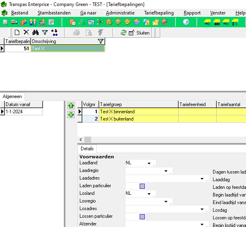This screenshot has height=227, width=246.
Task: Toggle the Lossen particulier checkbox
Action: click(142, 217)
